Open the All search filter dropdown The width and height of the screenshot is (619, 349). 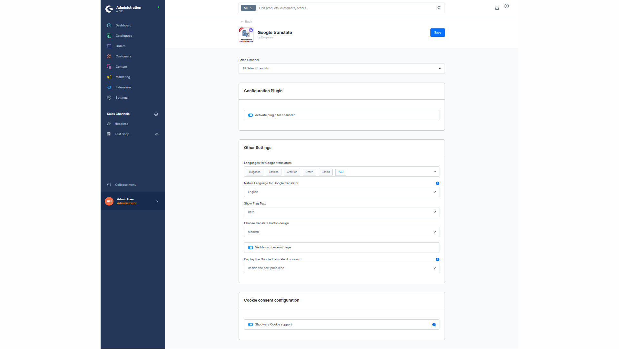(x=248, y=8)
